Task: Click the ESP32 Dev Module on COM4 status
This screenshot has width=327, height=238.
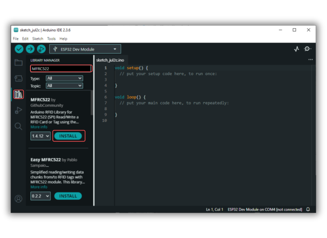Action: pyautogui.click(x=265, y=209)
